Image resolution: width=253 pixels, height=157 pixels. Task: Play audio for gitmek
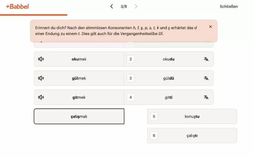coord(41,97)
